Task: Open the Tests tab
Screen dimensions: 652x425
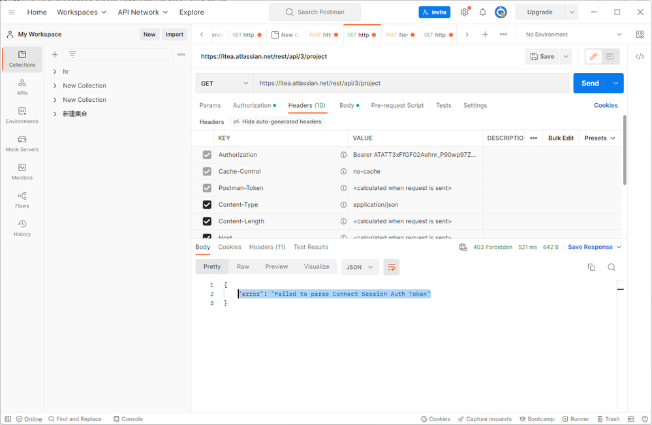Action: 443,106
